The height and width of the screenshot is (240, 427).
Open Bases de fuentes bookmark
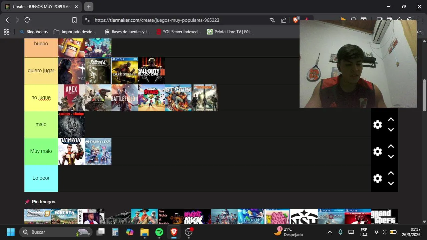click(x=127, y=32)
